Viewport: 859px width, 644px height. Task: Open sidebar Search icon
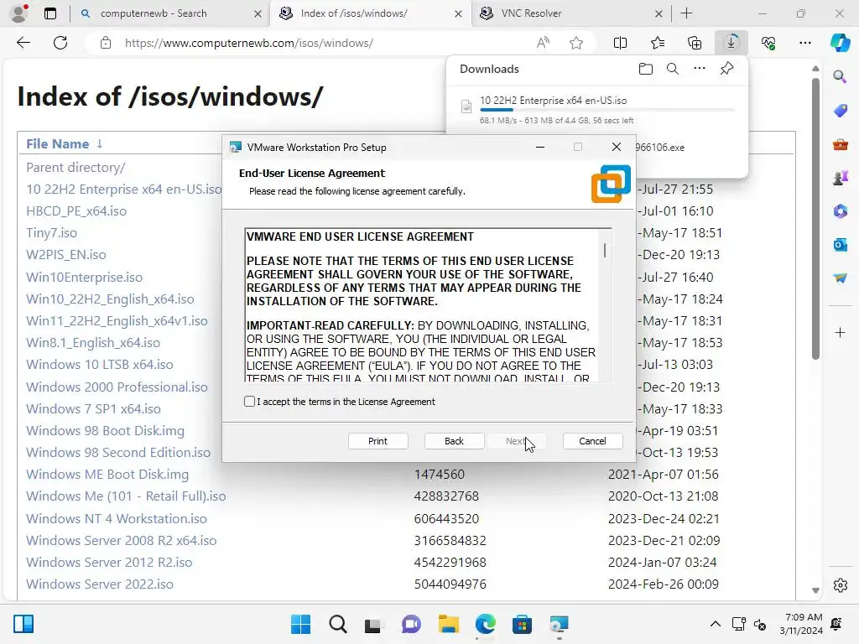tap(840, 76)
